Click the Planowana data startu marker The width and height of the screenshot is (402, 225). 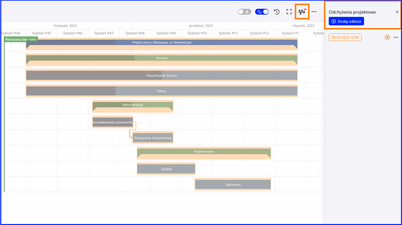tap(21, 39)
